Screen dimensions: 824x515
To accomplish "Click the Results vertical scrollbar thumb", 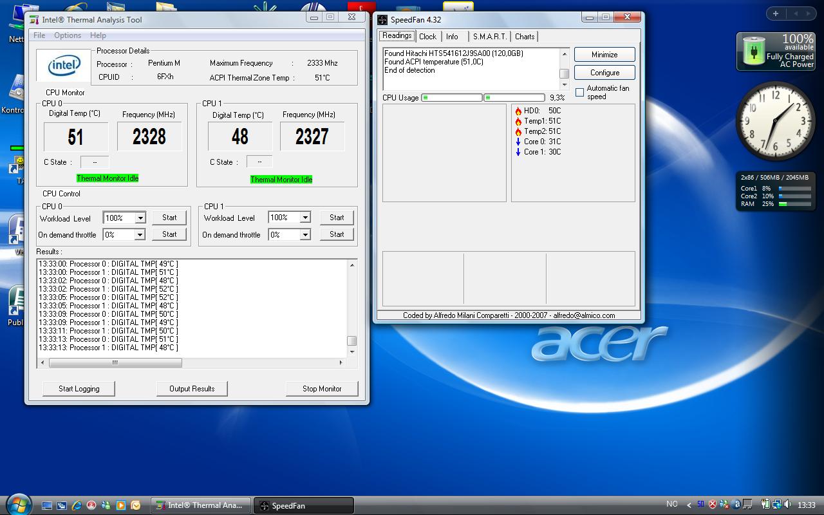I will tap(351, 341).
